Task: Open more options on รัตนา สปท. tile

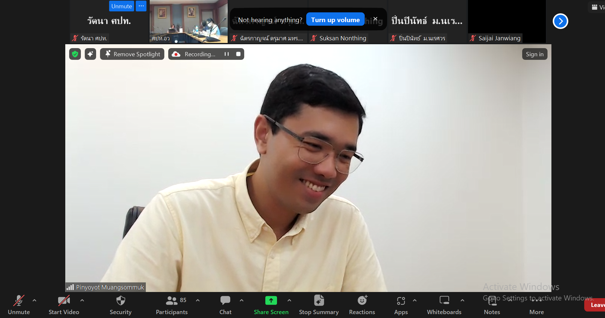Action: (141, 6)
